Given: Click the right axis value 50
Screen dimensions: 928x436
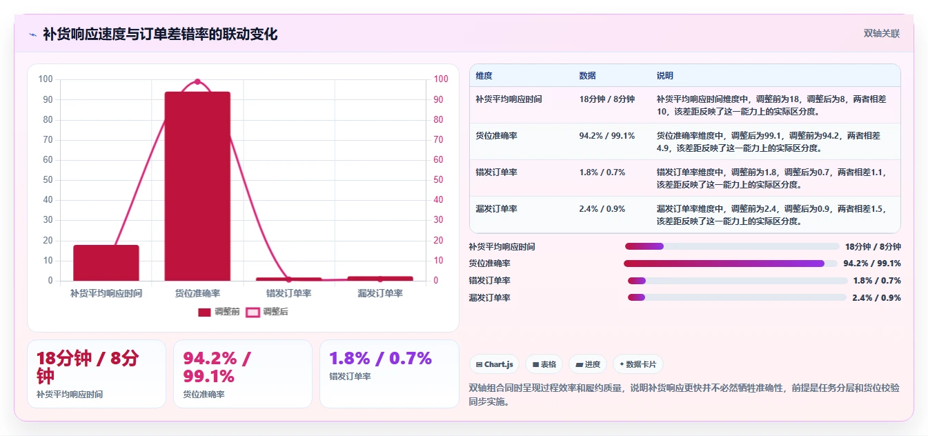Looking at the screenshot, I should [x=439, y=180].
